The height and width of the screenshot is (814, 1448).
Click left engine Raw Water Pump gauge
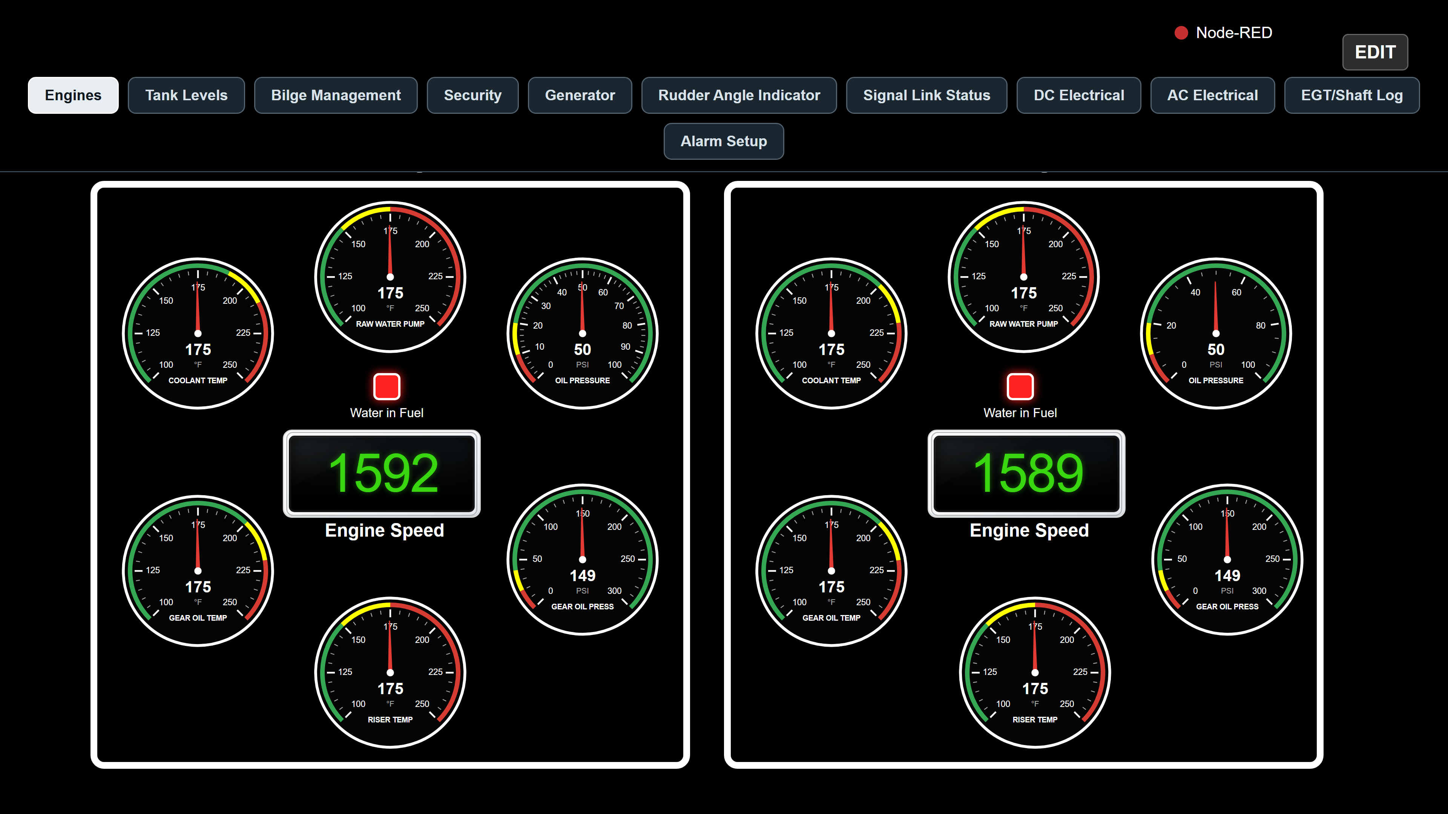[x=390, y=277]
